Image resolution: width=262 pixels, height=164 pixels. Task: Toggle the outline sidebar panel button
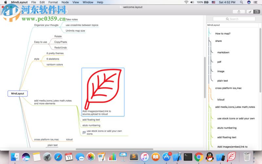point(257,11)
